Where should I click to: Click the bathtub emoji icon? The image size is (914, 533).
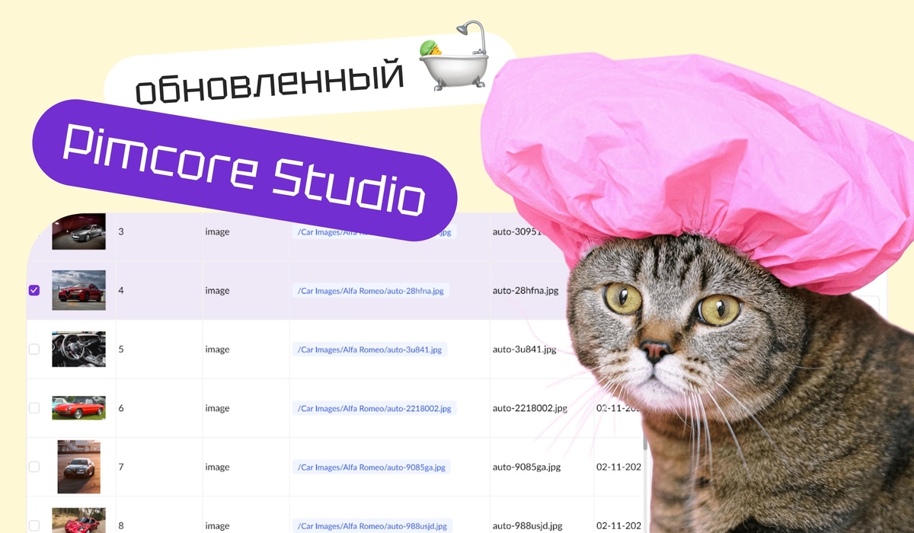tap(454, 55)
